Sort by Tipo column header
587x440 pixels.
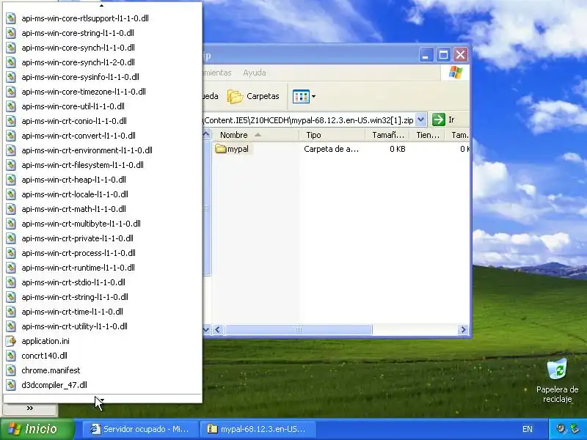[x=332, y=135]
